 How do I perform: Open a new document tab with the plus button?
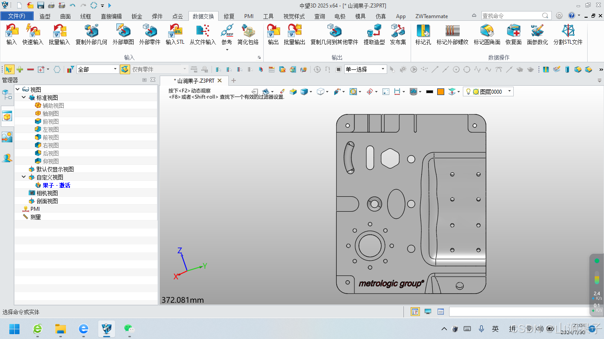(234, 80)
